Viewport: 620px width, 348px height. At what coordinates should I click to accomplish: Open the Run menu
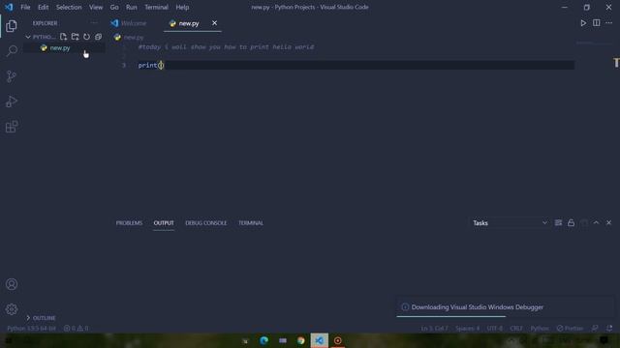pyautogui.click(x=132, y=7)
